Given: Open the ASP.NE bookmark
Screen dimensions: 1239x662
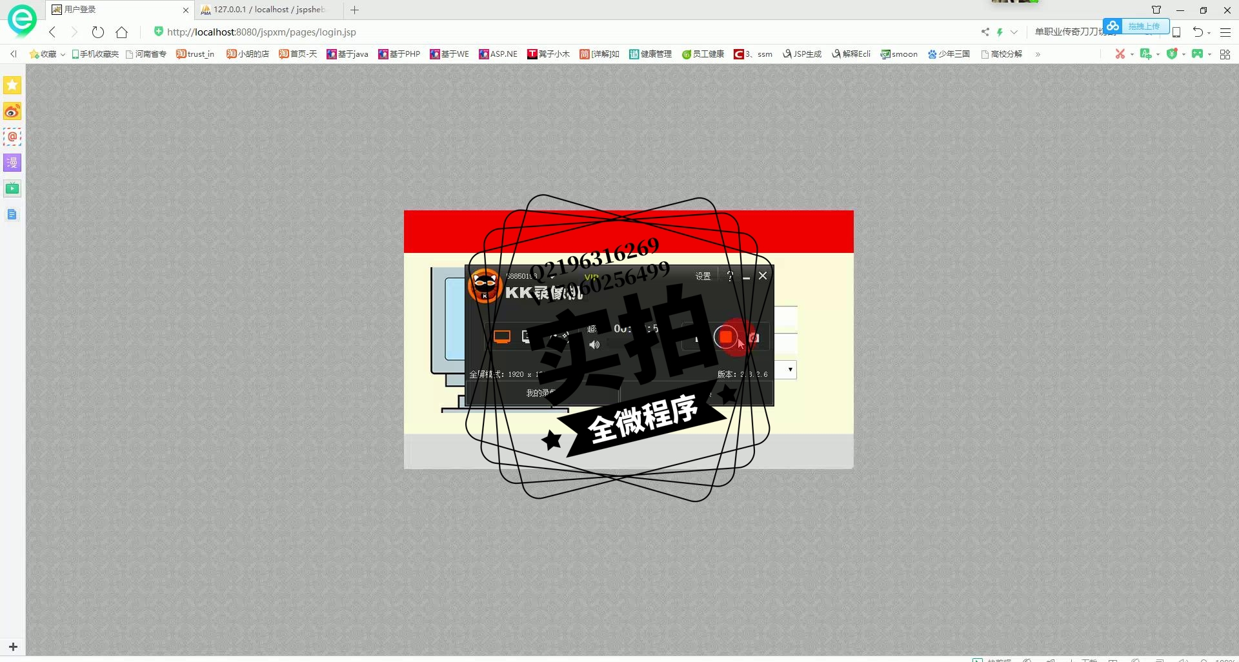Looking at the screenshot, I should (x=498, y=54).
